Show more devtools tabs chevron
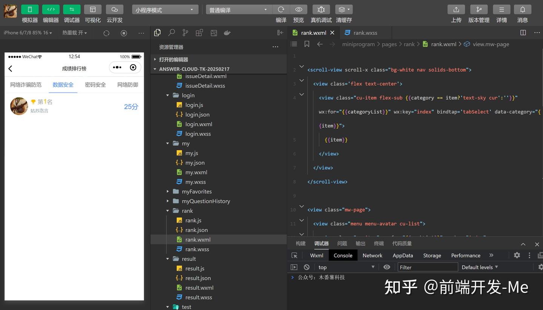Screen dimensions: 543x310 click(491, 255)
